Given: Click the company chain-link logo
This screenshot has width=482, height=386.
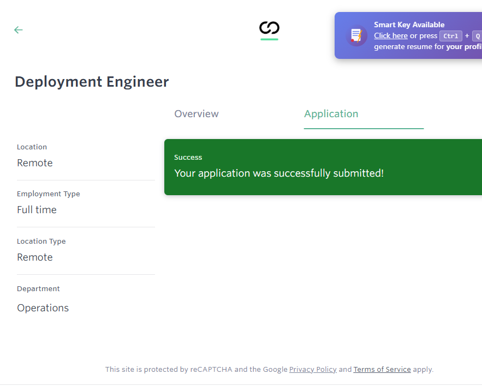Looking at the screenshot, I should tap(269, 28).
